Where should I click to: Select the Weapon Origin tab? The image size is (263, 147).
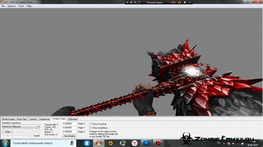click(59, 119)
